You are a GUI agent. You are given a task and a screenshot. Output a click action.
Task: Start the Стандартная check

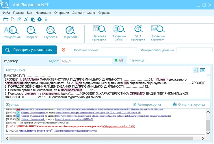point(12,32)
